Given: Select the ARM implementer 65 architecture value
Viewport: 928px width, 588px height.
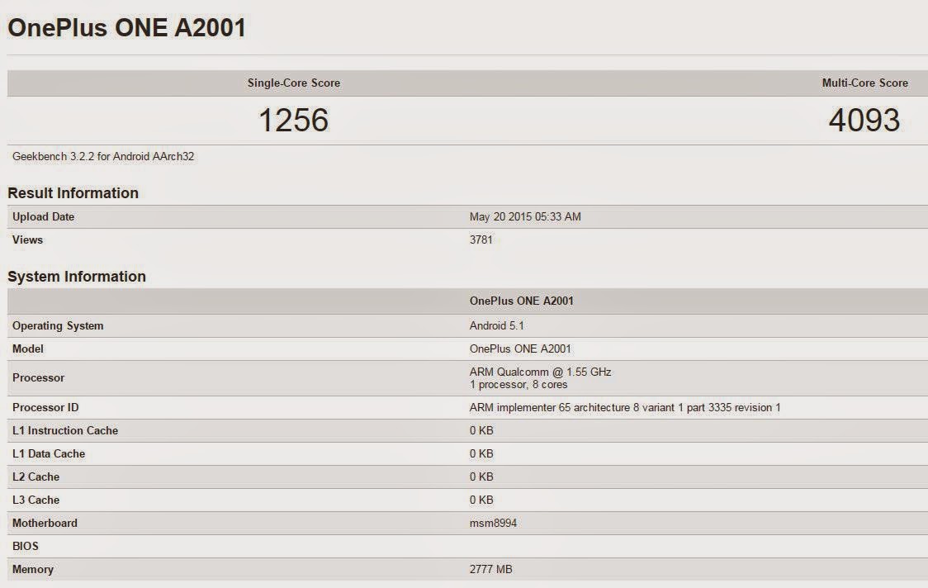Looking at the screenshot, I should pyautogui.click(x=625, y=407).
